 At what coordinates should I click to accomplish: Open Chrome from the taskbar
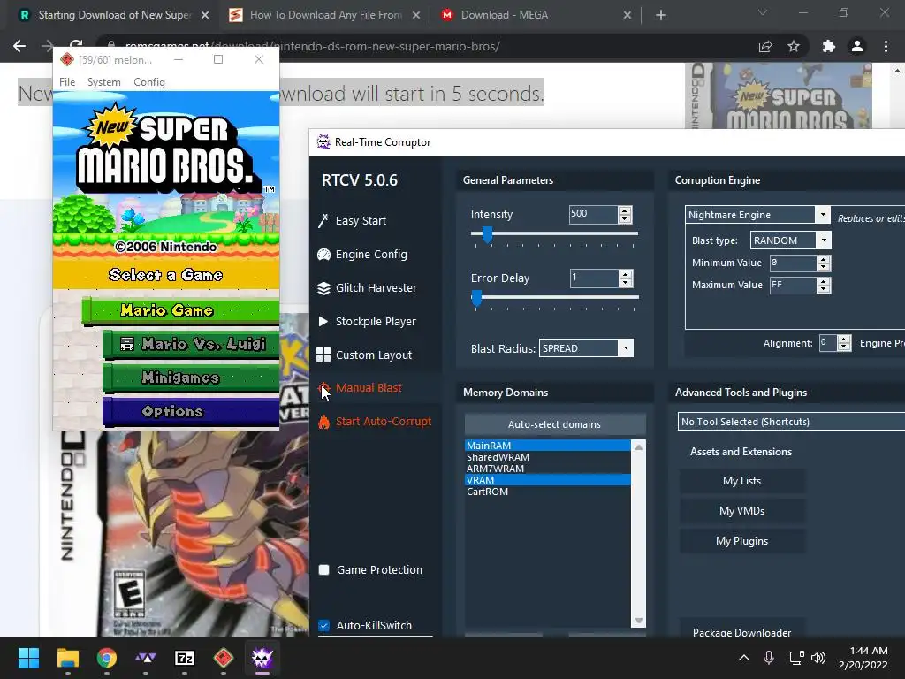pyautogui.click(x=107, y=658)
